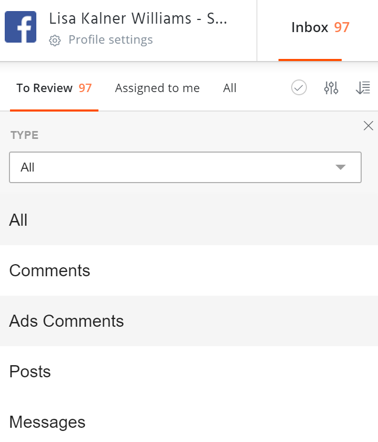
Task: Click the Type combo box field
Action: 174,167
